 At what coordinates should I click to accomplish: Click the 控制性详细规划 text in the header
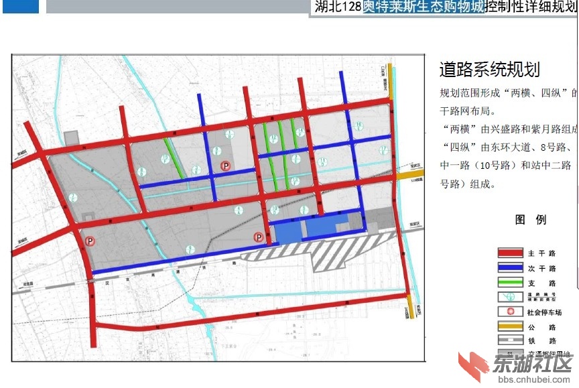coord(531,7)
